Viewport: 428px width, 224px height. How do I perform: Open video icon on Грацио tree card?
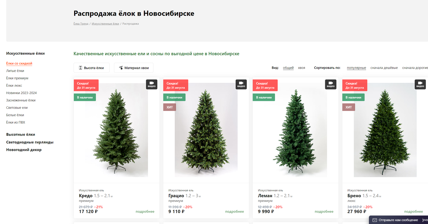click(241, 85)
